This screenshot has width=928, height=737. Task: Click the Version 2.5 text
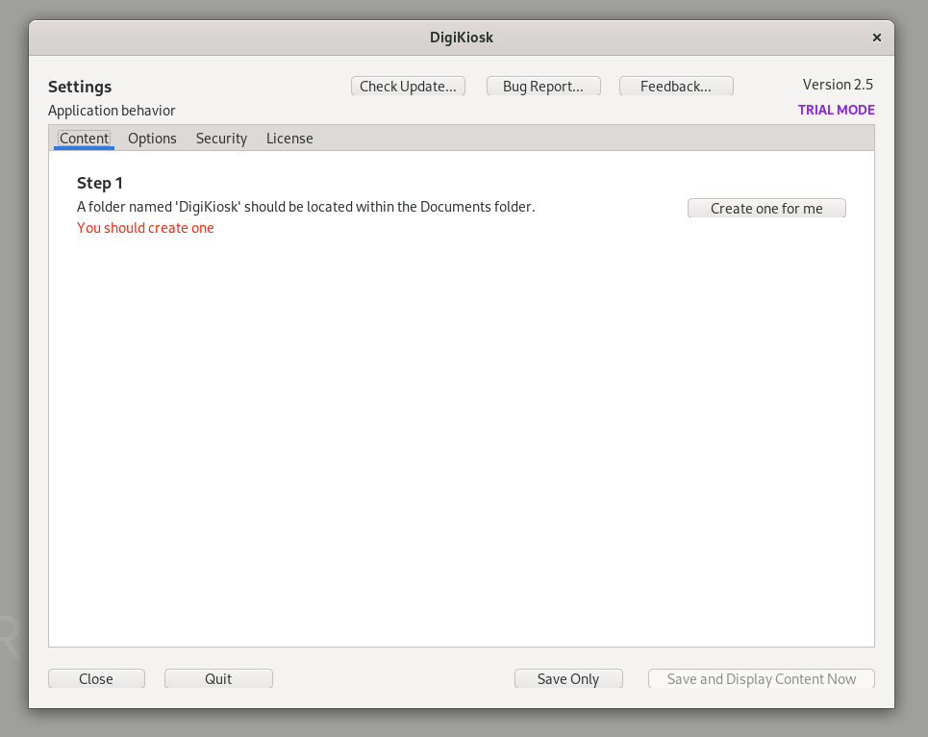point(838,85)
